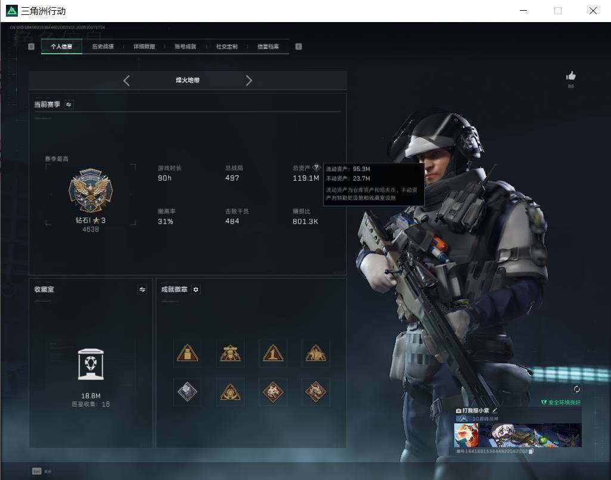611x480 pixels.
Task: Open the 详细数据 tab
Action: [x=144, y=47]
